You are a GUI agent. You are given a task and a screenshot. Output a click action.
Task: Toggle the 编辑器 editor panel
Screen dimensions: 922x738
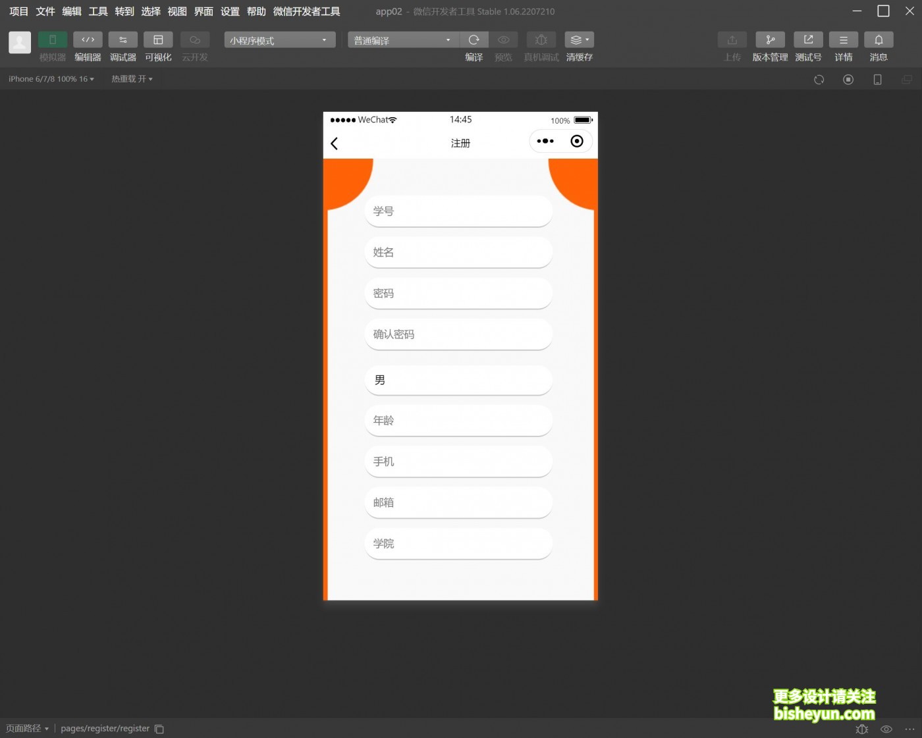pos(88,40)
